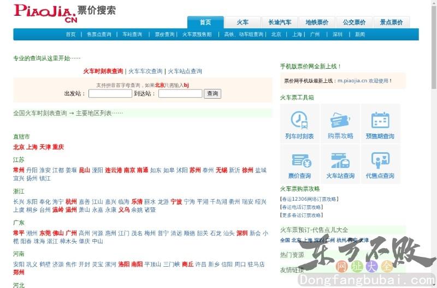
Task: Open 票价查询 in blue navigation bar
Action: click(164, 34)
